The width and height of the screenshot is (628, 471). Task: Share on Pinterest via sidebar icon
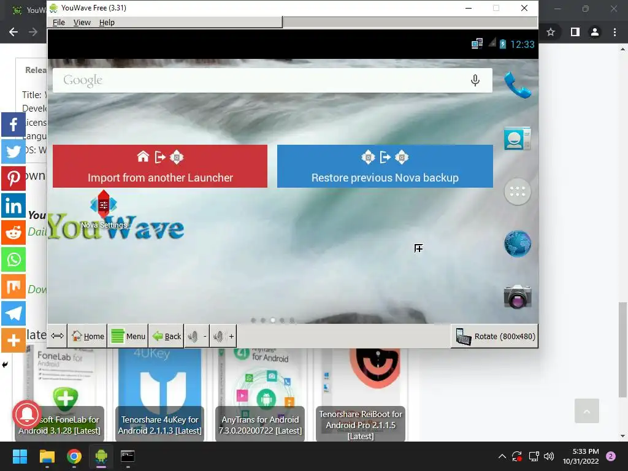point(13,178)
